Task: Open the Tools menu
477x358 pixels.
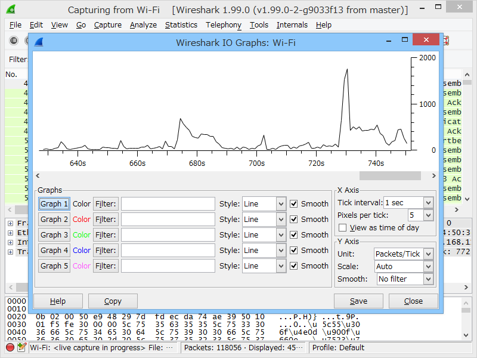Action: coord(259,24)
